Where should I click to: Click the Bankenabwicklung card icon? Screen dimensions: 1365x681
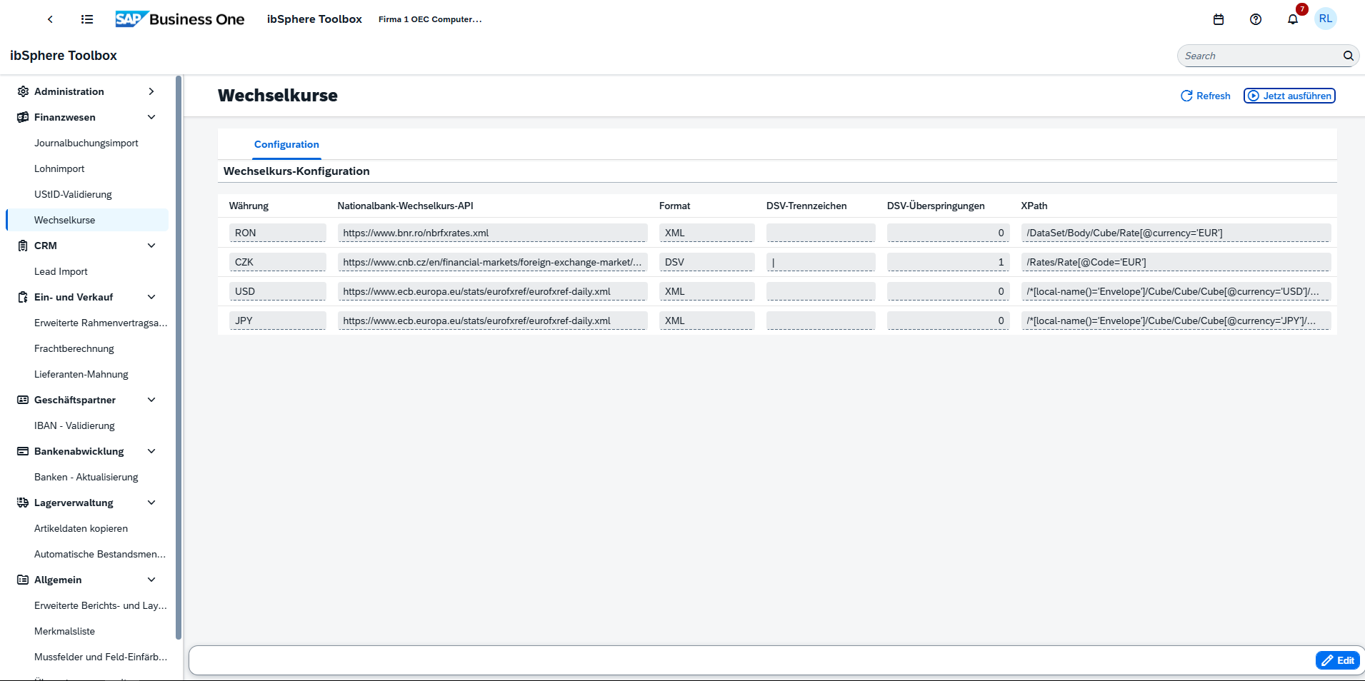click(23, 451)
